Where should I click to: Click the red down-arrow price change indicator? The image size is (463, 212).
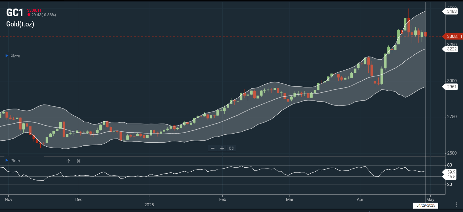29,15
